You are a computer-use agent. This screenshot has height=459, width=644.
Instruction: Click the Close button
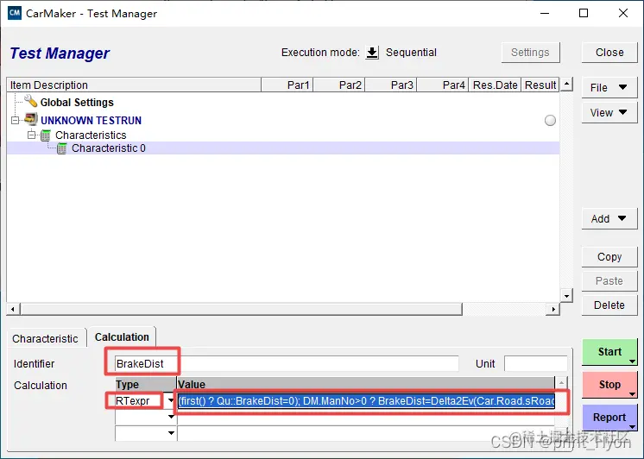(609, 53)
